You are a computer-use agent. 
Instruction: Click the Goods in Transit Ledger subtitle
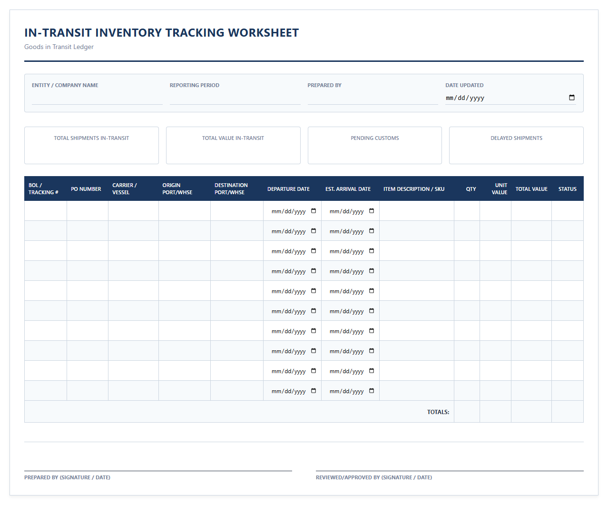click(x=59, y=47)
